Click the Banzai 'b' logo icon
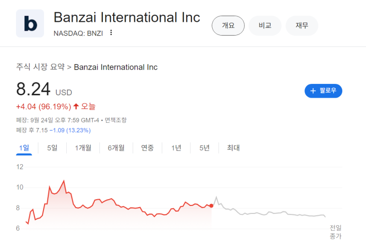Screen dimensions: 366x240 pyautogui.click(x=30, y=23)
